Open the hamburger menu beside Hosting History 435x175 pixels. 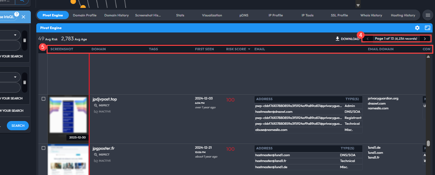[427, 15]
